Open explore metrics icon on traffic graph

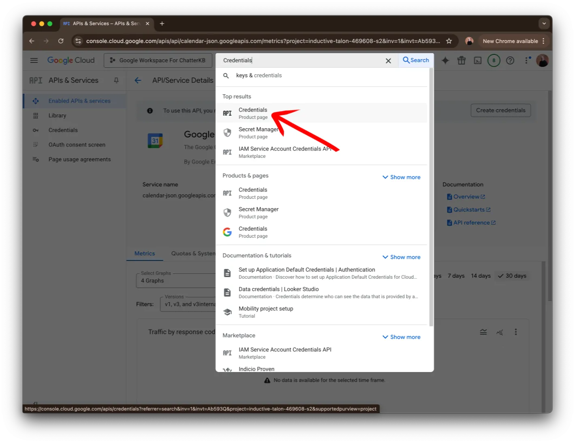tap(500, 332)
